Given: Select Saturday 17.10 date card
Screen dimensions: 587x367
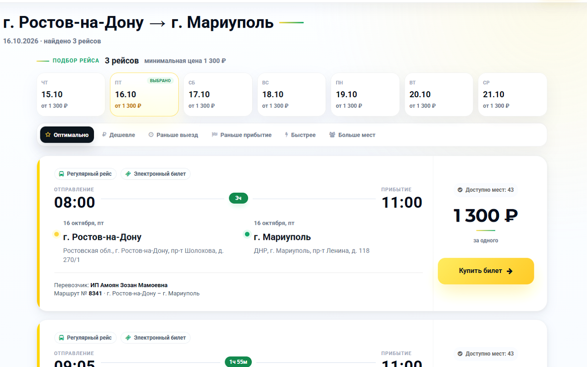Looking at the screenshot, I should (x=218, y=95).
